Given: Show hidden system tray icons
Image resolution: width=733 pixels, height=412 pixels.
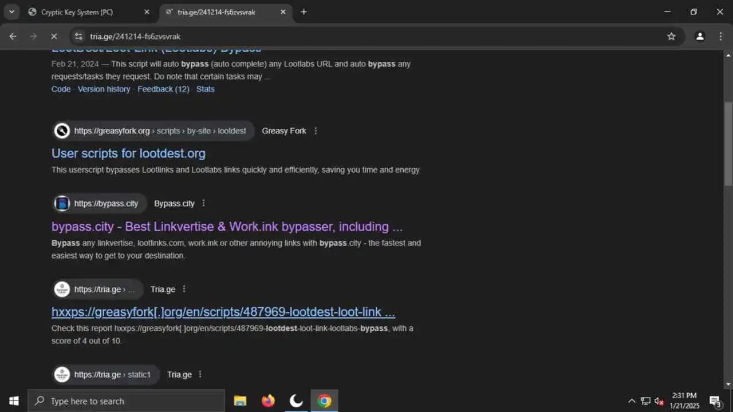Looking at the screenshot, I should pos(632,401).
